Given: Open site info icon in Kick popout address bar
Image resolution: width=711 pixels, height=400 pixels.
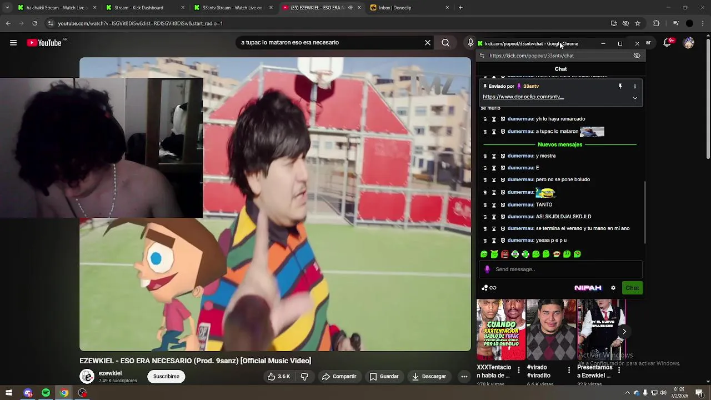Looking at the screenshot, I should 482,56.
